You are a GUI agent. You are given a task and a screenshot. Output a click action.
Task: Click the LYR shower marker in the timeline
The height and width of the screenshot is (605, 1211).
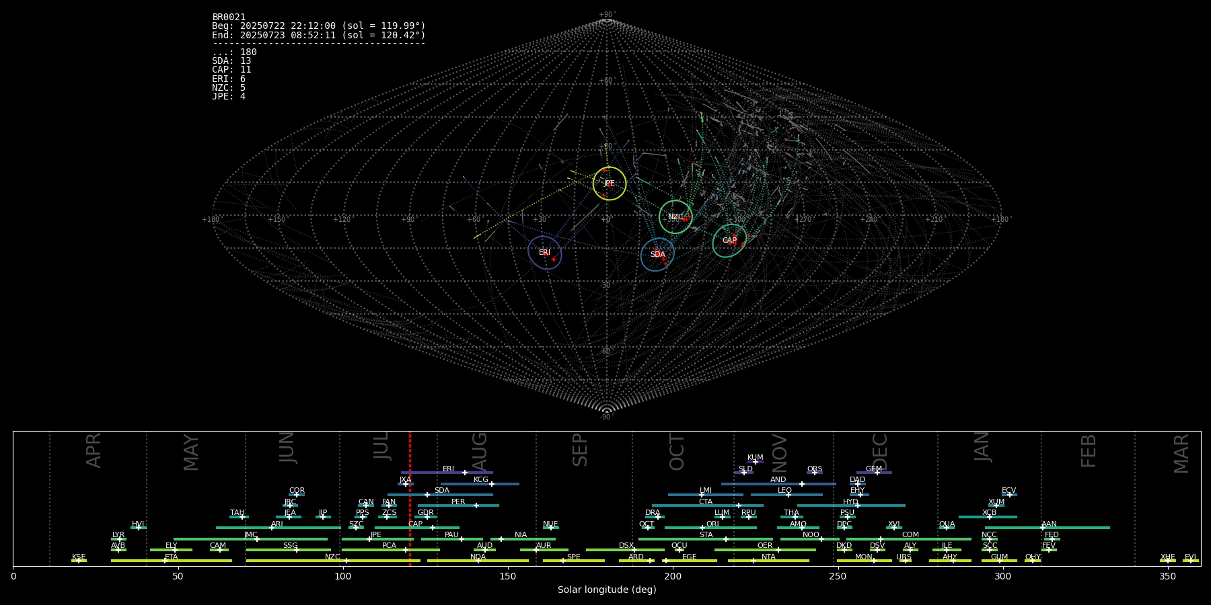point(118,539)
